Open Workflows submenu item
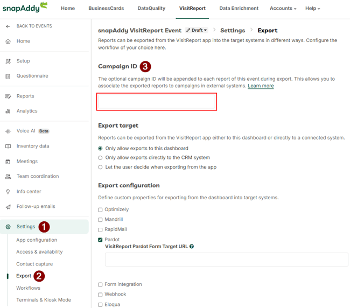 coord(28,288)
